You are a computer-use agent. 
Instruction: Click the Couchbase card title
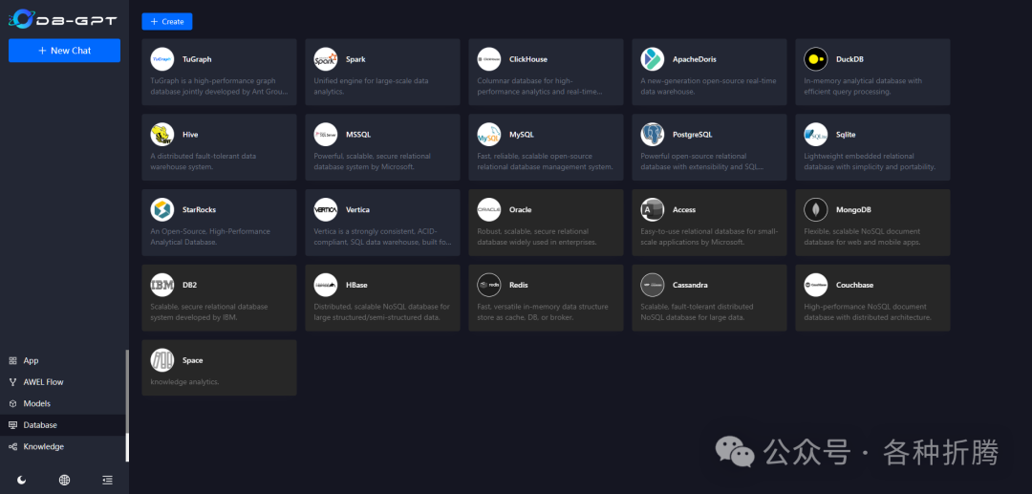855,285
